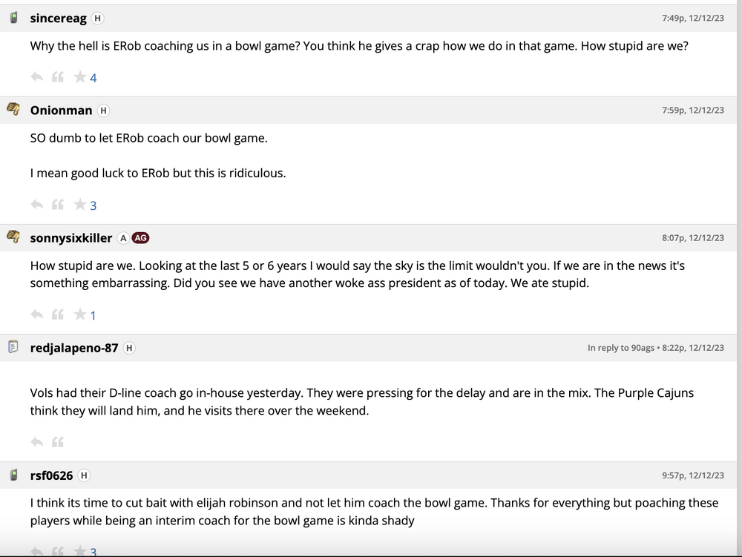
Task: Open Onionman's user profile
Action: 61,111
